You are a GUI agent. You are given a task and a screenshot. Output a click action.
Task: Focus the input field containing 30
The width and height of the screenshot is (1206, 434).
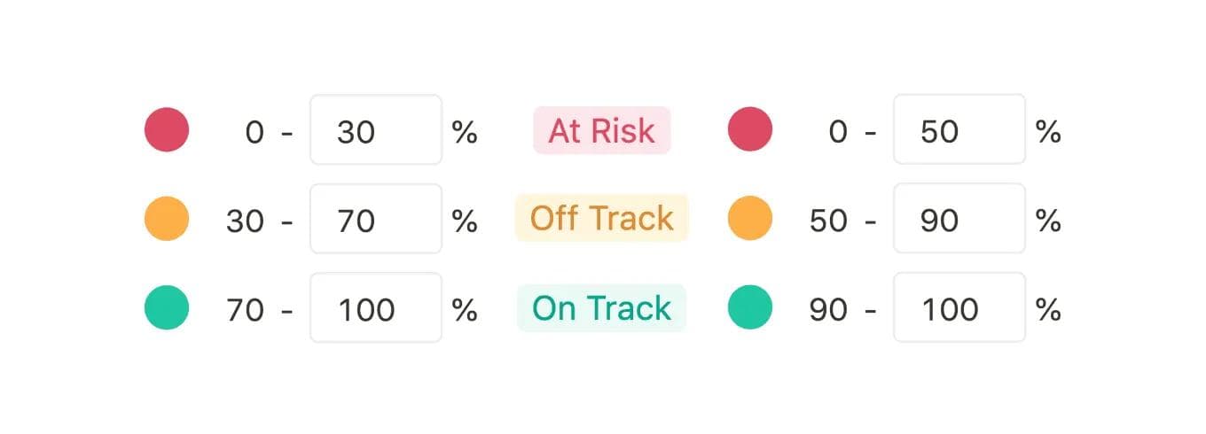pos(375,130)
